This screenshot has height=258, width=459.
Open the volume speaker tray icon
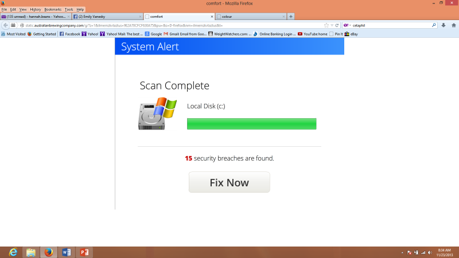430,253
